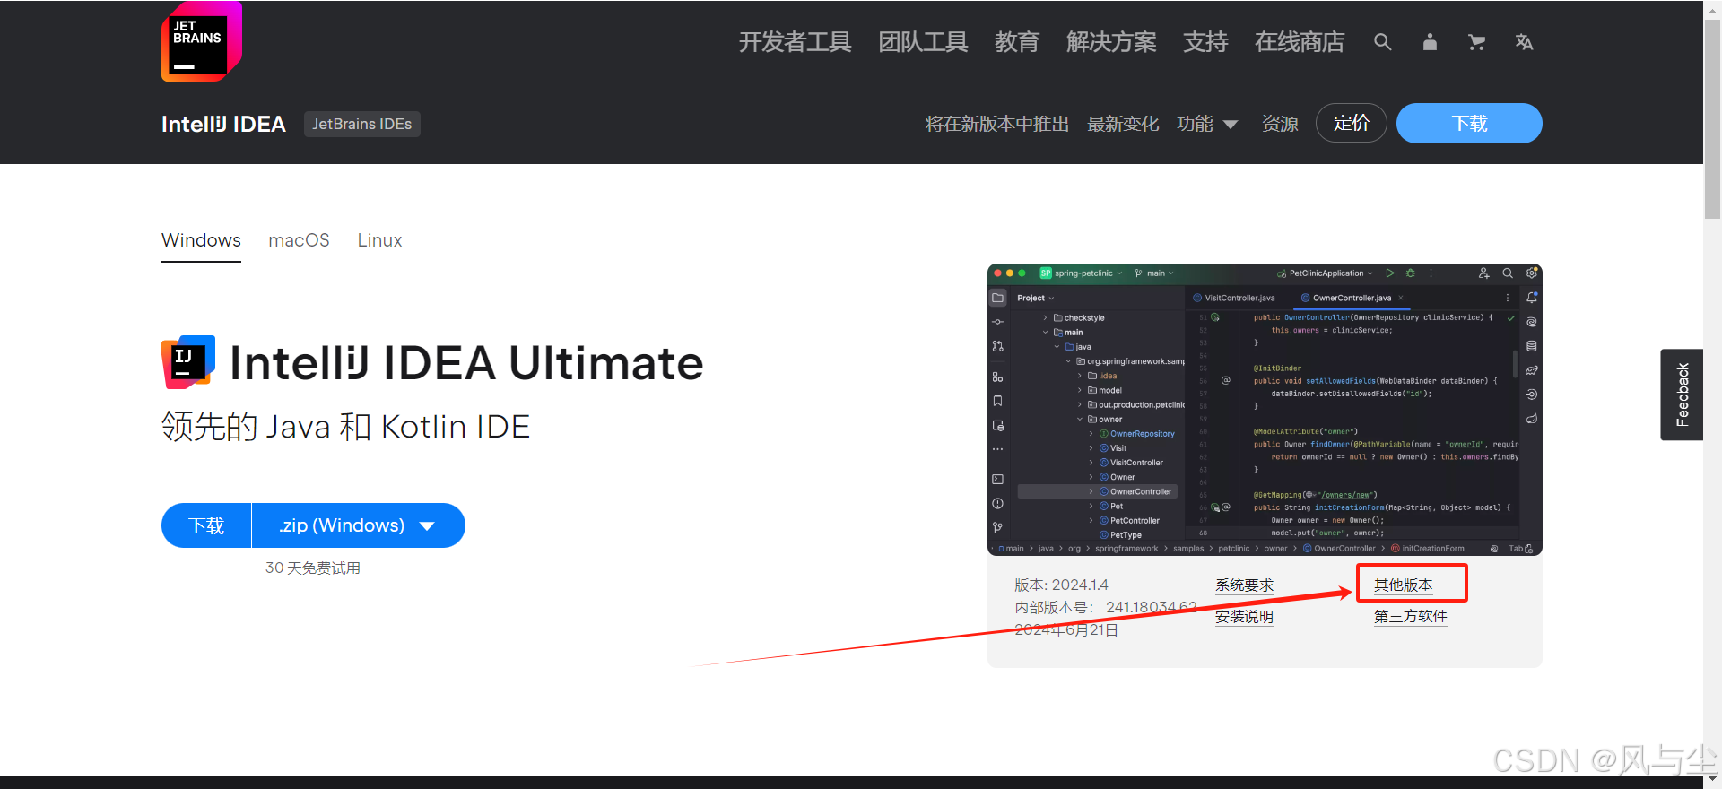Screen dimensions: 1722x789
Task: Open the 第三方软件 link
Action: (x=1411, y=617)
